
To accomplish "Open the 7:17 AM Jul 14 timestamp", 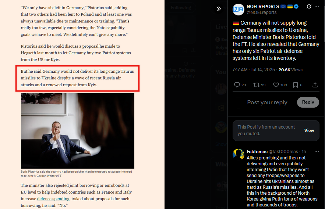I will tap(254, 70).
